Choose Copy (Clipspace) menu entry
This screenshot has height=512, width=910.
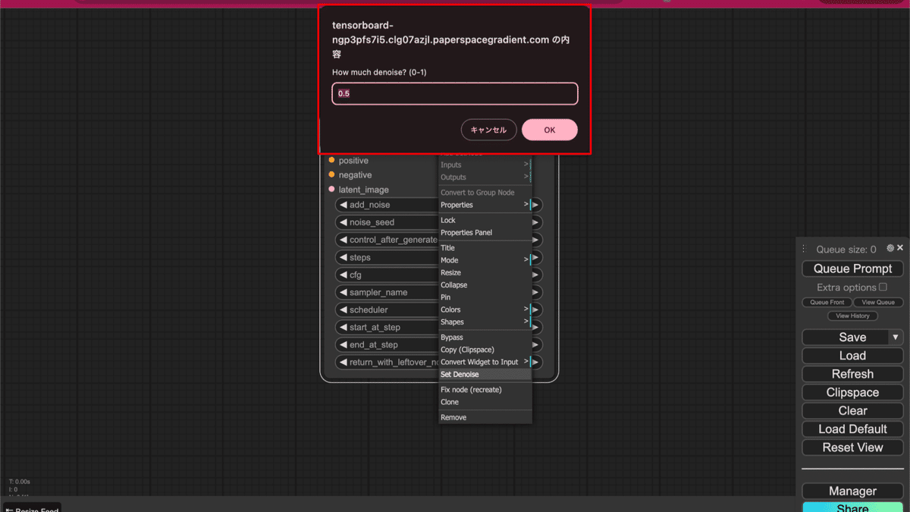[485, 350]
